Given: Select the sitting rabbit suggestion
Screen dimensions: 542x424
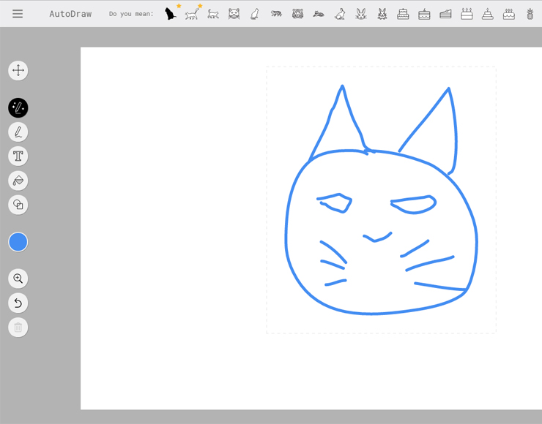Looking at the screenshot, I should pyautogui.click(x=340, y=14).
